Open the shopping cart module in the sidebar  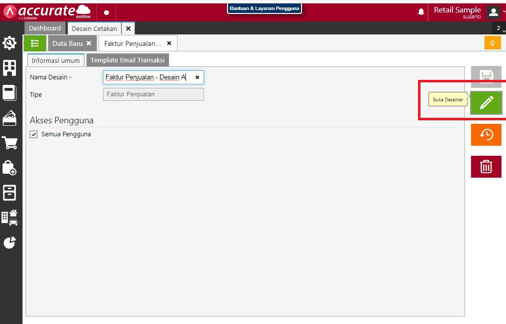click(9, 143)
